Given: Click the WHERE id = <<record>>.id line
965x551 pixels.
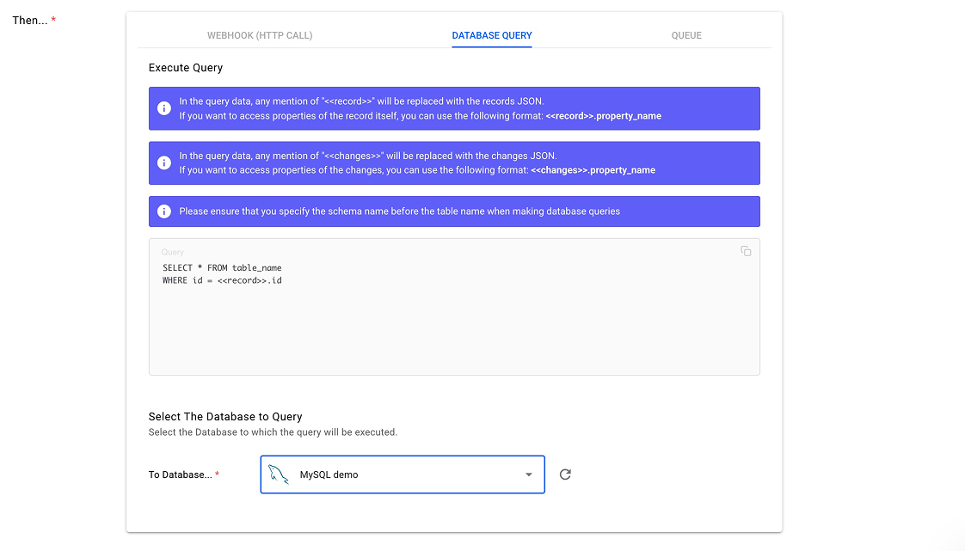Looking at the screenshot, I should coord(222,280).
